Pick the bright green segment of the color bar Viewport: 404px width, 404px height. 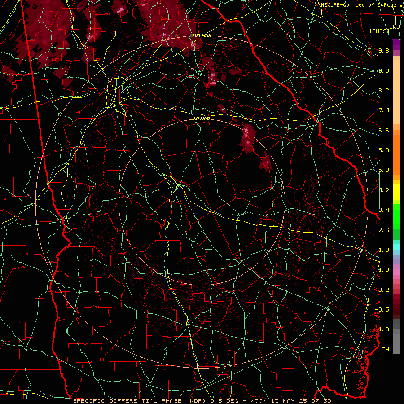[x=396, y=216]
